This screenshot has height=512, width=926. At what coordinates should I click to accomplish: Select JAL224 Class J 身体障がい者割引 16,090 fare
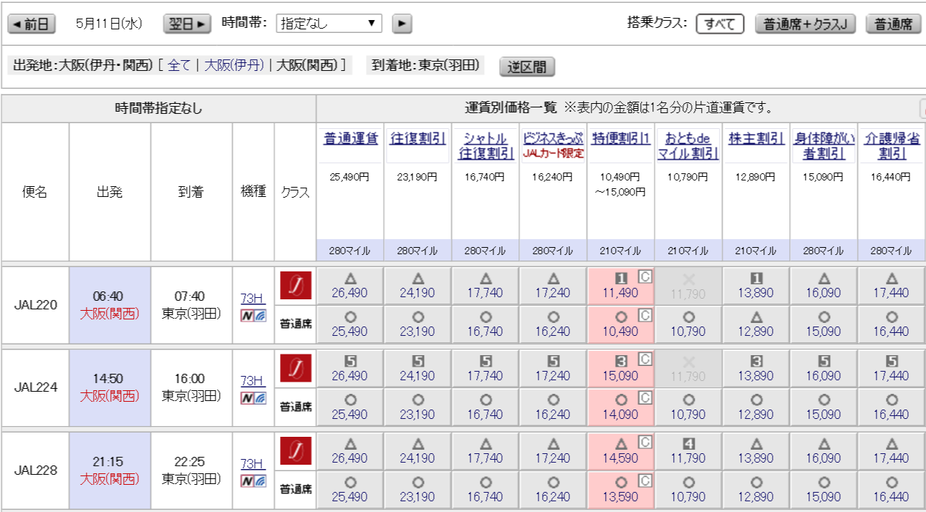tap(824, 368)
